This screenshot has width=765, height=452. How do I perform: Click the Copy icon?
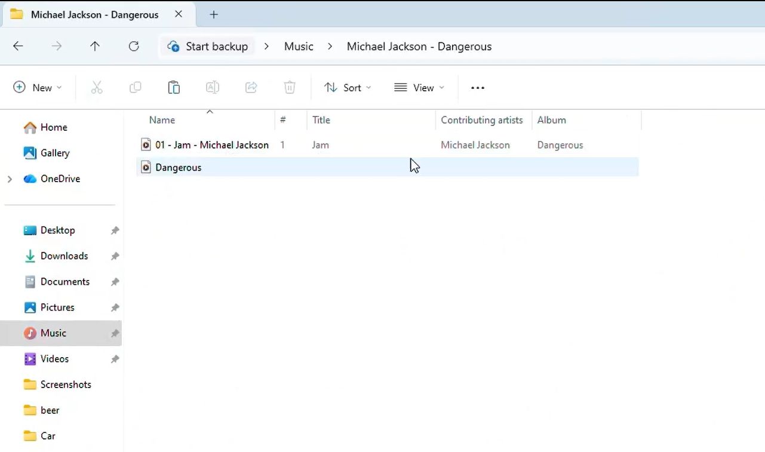(x=135, y=87)
